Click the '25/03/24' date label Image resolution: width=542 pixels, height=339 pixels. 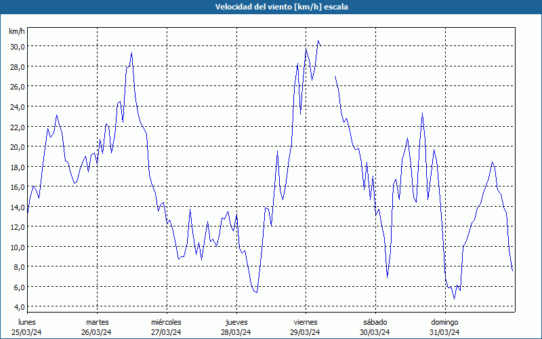point(26,332)
